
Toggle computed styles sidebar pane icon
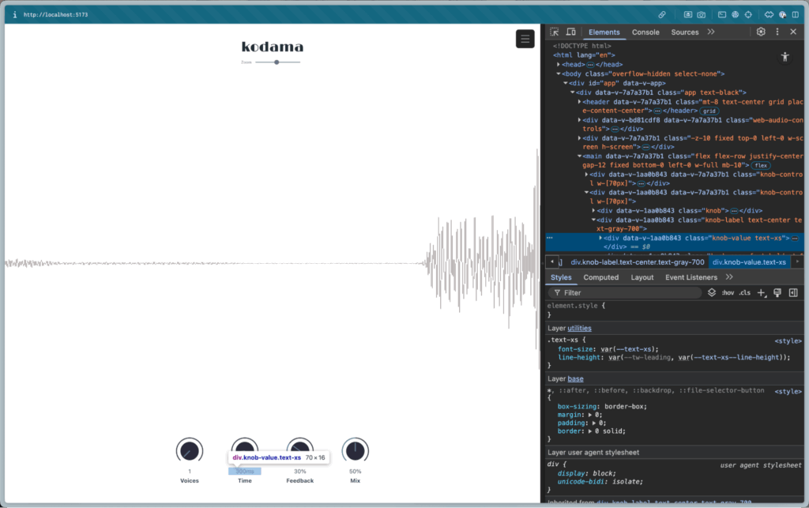tap(793, 292)
